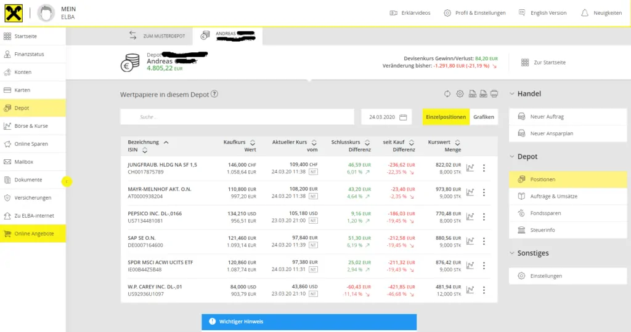The width and height of the screenshot is (631, 332).
Task: Open Konten in sidebar
Action: [x=33, y=73]
